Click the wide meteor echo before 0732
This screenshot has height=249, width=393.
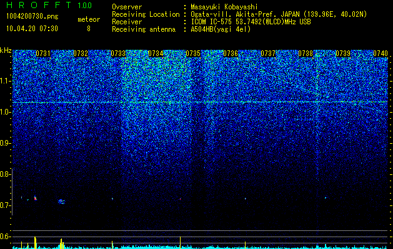[61, 201]
